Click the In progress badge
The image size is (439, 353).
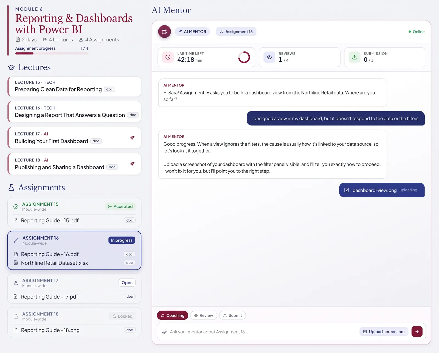point(122,240)
